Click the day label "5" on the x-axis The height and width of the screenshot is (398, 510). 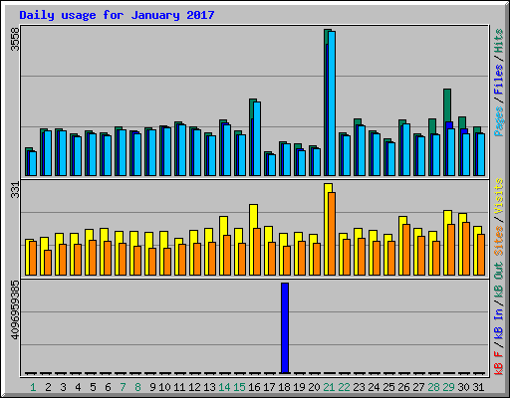93,387
